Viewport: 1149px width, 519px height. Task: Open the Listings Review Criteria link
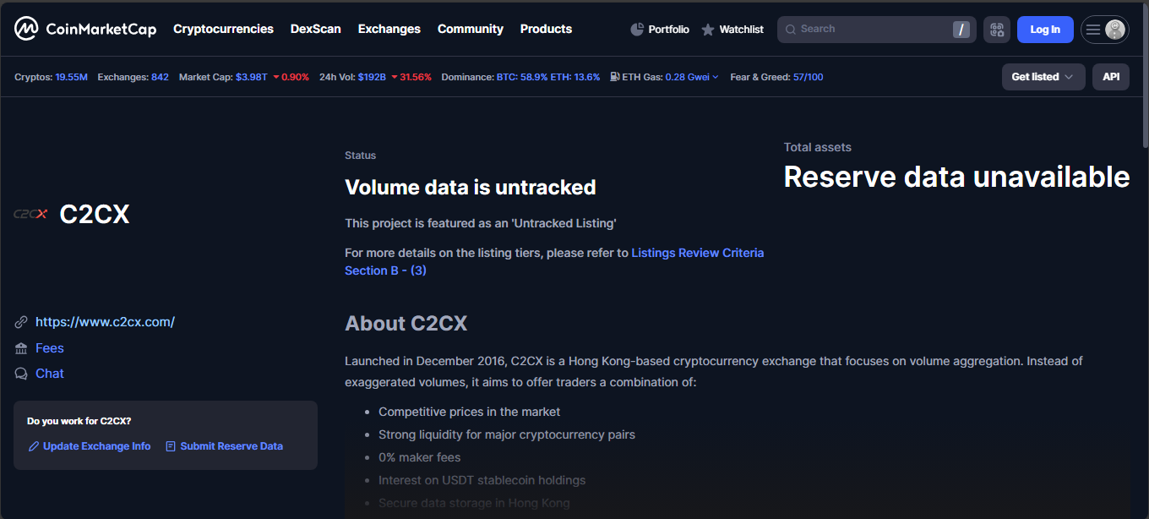tap(697, 253)
